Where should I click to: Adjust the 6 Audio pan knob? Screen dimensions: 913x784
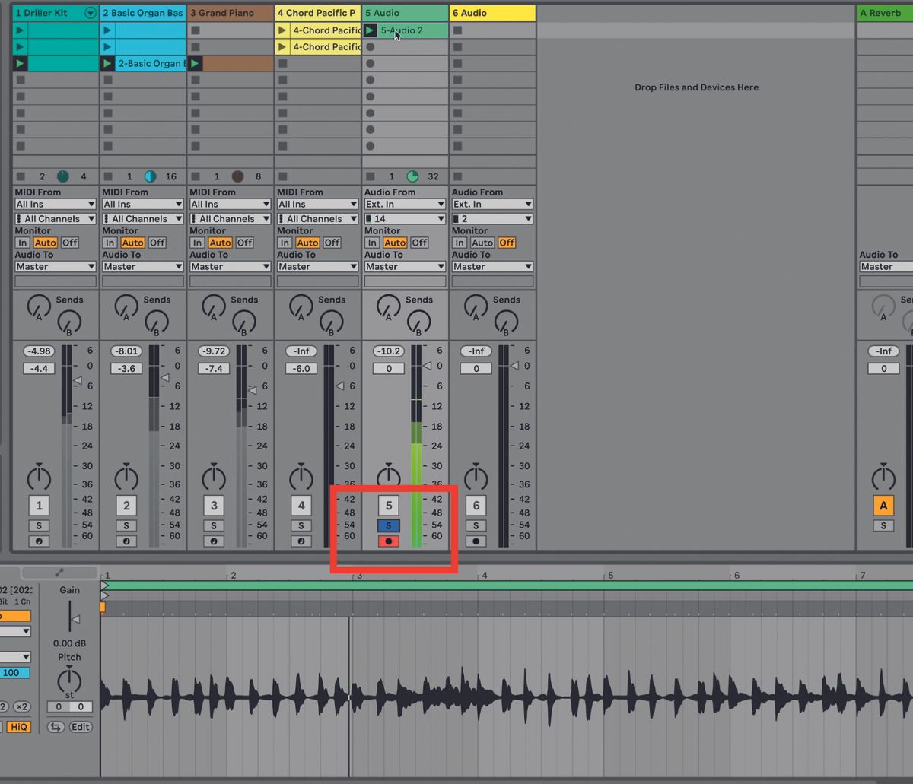(476, 477)
